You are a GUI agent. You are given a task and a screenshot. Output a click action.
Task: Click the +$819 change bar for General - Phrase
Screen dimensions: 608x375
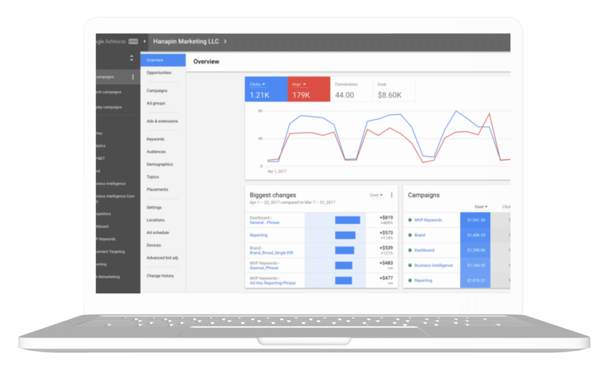(x=347, y=221)
